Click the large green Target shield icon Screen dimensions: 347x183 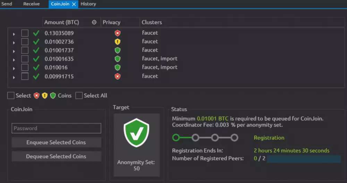pyautogui.click(x=136, y=133)
